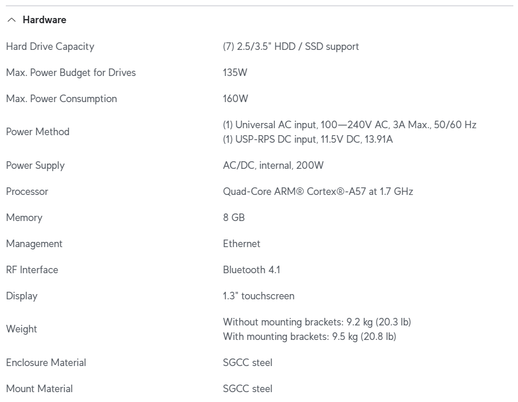Click the Max. Power Consumption label
The width and height of the screenshot is (518, 402).
point(62,99)
